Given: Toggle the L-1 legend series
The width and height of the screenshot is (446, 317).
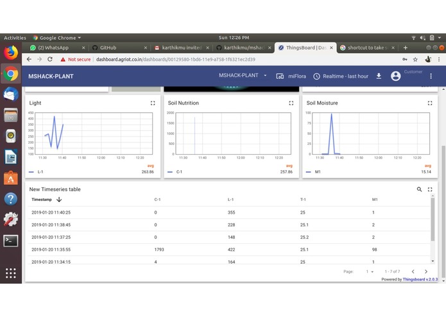Looking at the screenshot, I should 36,172.
